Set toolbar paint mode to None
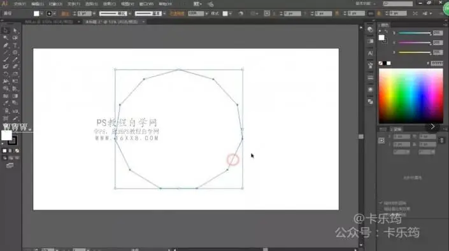The width and height of the screenshot is (449, 251). [x=17, y=151]
